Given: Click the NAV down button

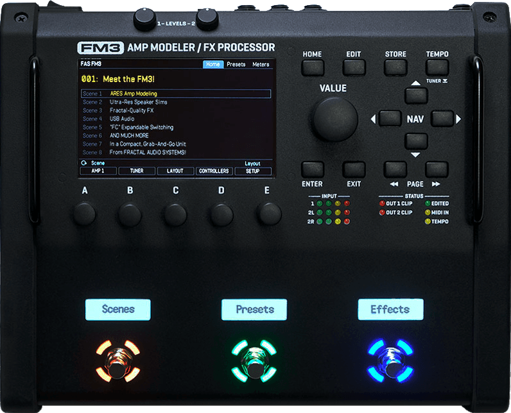Looking at the screenshot, I should pos(416,141).
